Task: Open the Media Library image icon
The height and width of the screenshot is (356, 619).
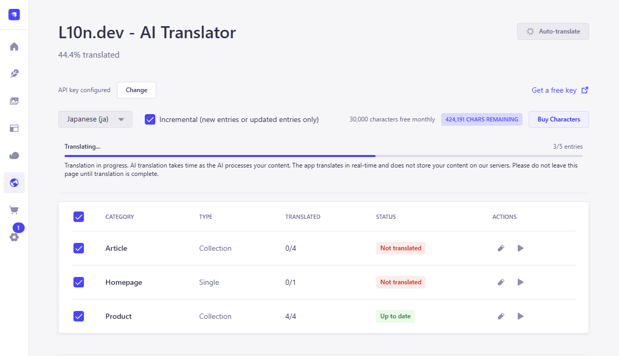Action: [x=14, y=101]
